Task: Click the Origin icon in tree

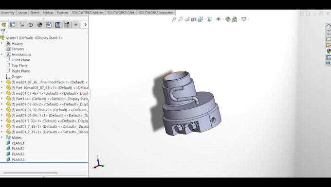Action: (x=8, y=76)
